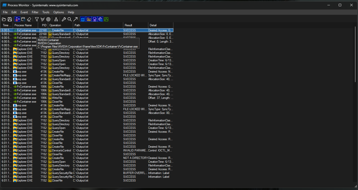The height and width of the screenshot is (190, 358).
Task: Click the Process Monitor title bar app icon
Action: click(x=4, y=5)
